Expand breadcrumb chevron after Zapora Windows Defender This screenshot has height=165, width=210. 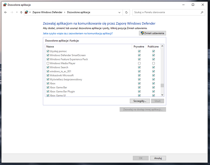click(65, 12)
